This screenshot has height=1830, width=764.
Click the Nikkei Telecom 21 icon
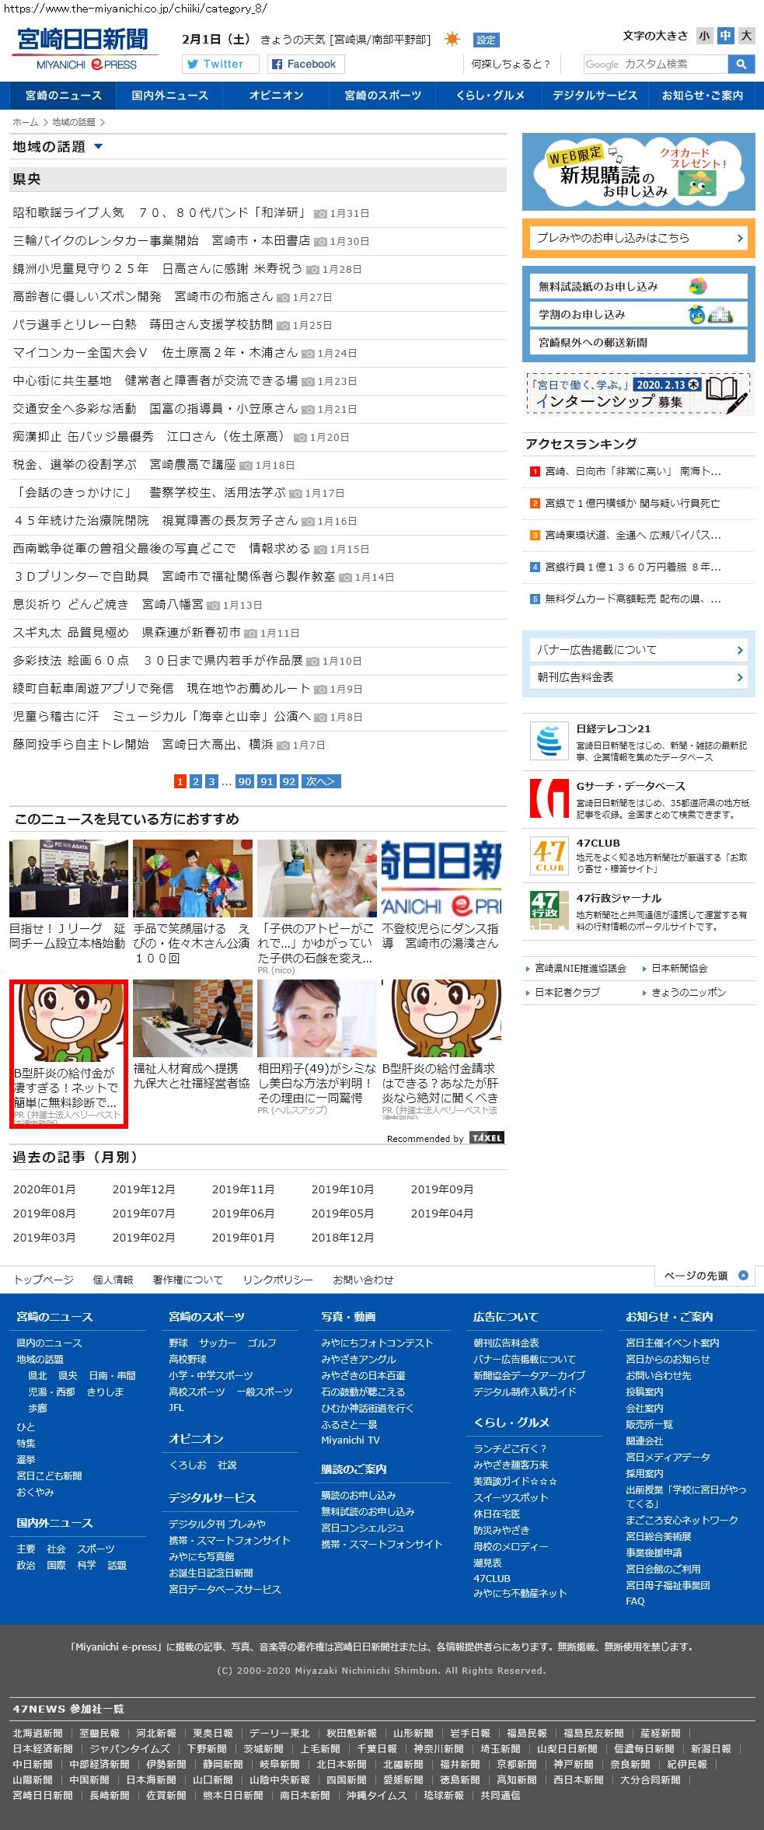(549, 740)
